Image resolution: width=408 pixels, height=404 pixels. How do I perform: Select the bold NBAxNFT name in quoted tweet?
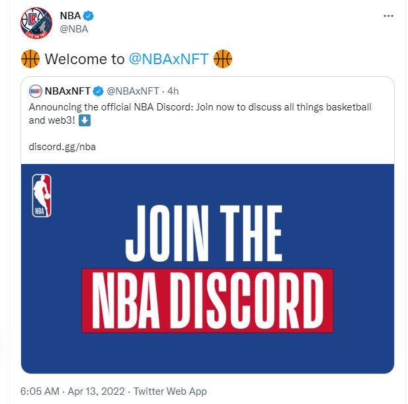(67, 91)
